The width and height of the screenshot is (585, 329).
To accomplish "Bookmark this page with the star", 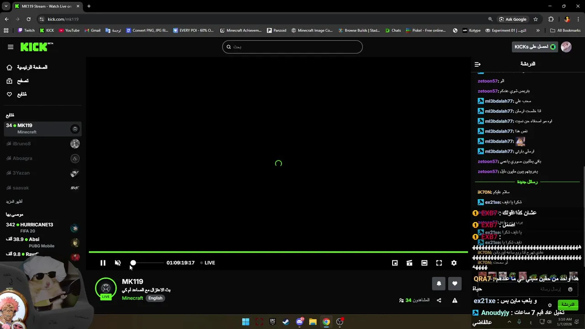I will pyautogui.click(x=536, y=19).
